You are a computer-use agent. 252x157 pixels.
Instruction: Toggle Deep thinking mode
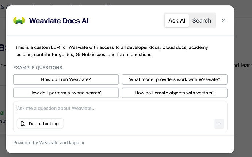coord(40,124)
